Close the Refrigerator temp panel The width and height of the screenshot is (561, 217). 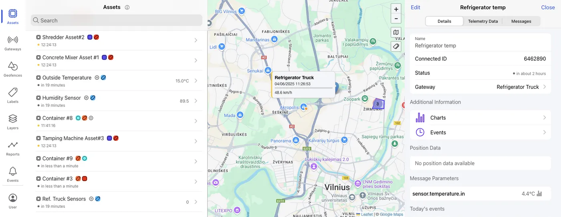point(548,7)
